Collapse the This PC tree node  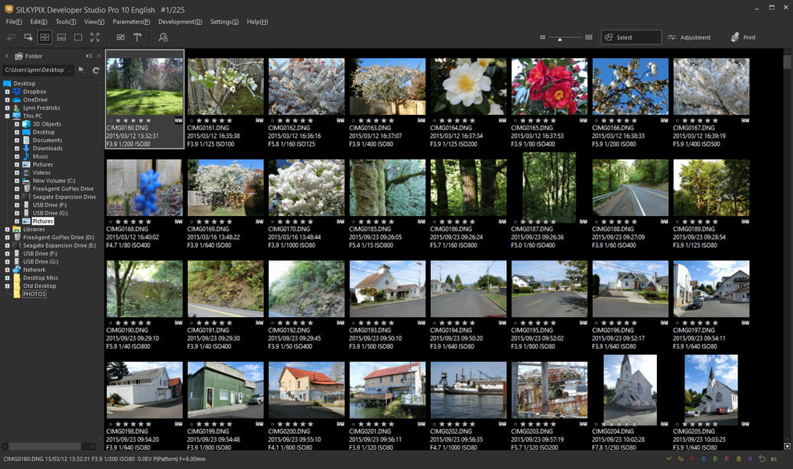(x=7, y=116)
